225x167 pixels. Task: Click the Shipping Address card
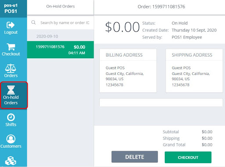point(194,71)
